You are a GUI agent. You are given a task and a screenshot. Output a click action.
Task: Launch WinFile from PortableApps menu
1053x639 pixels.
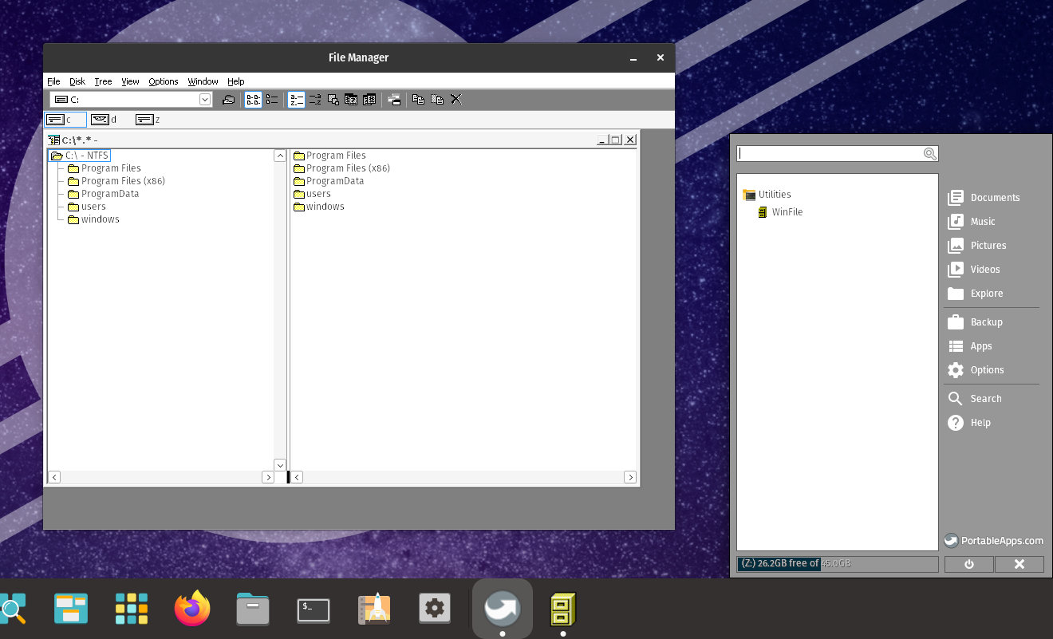click(780, 212)
